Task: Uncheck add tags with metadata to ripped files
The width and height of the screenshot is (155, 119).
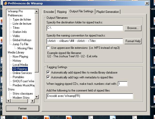Action: coord(48,77)
